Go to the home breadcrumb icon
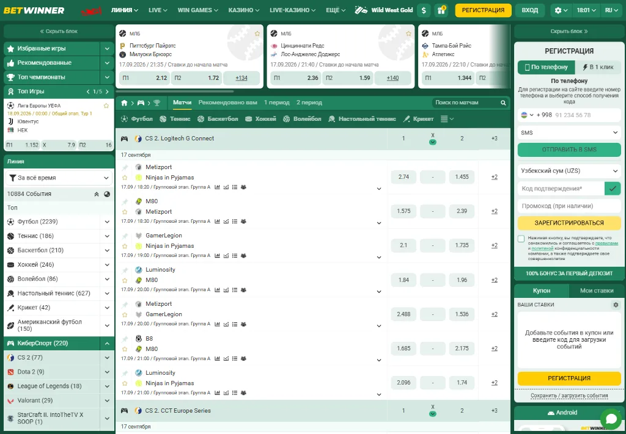This screenshot has width=626, height=434. [x=124, y=103]
